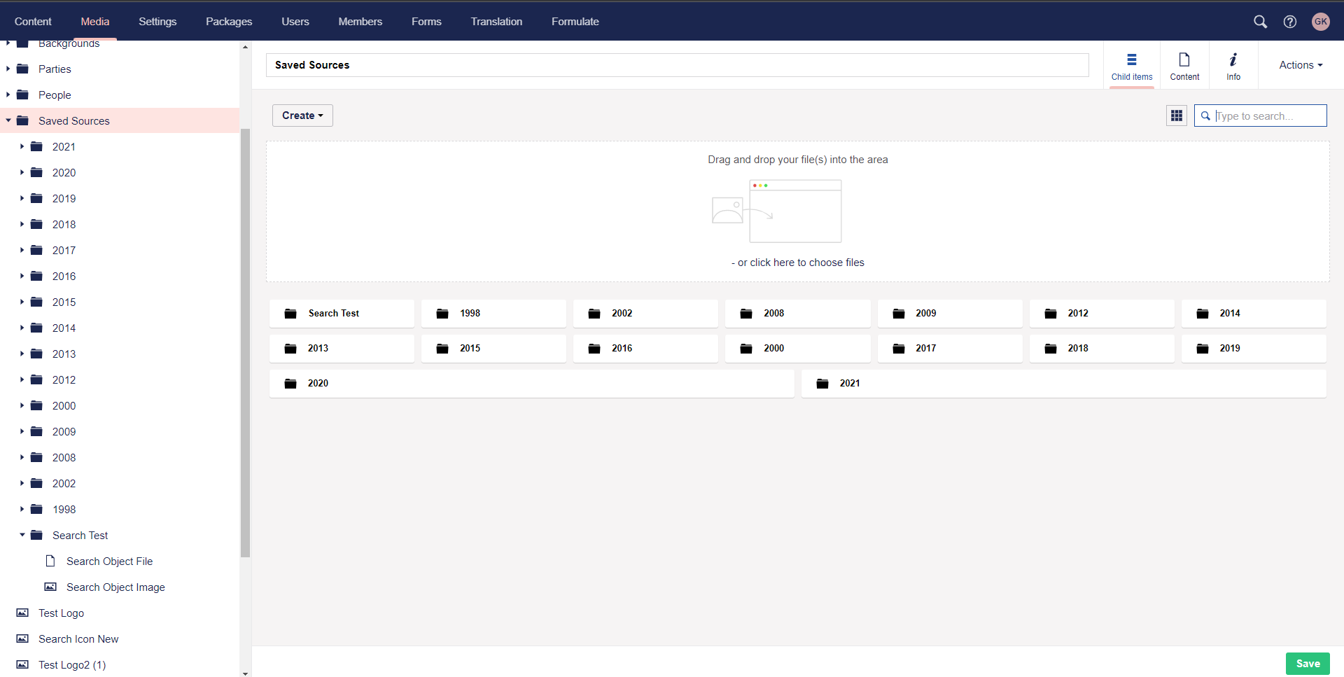Click here to choose files link
1344x677 pixels.
(798, 262)
